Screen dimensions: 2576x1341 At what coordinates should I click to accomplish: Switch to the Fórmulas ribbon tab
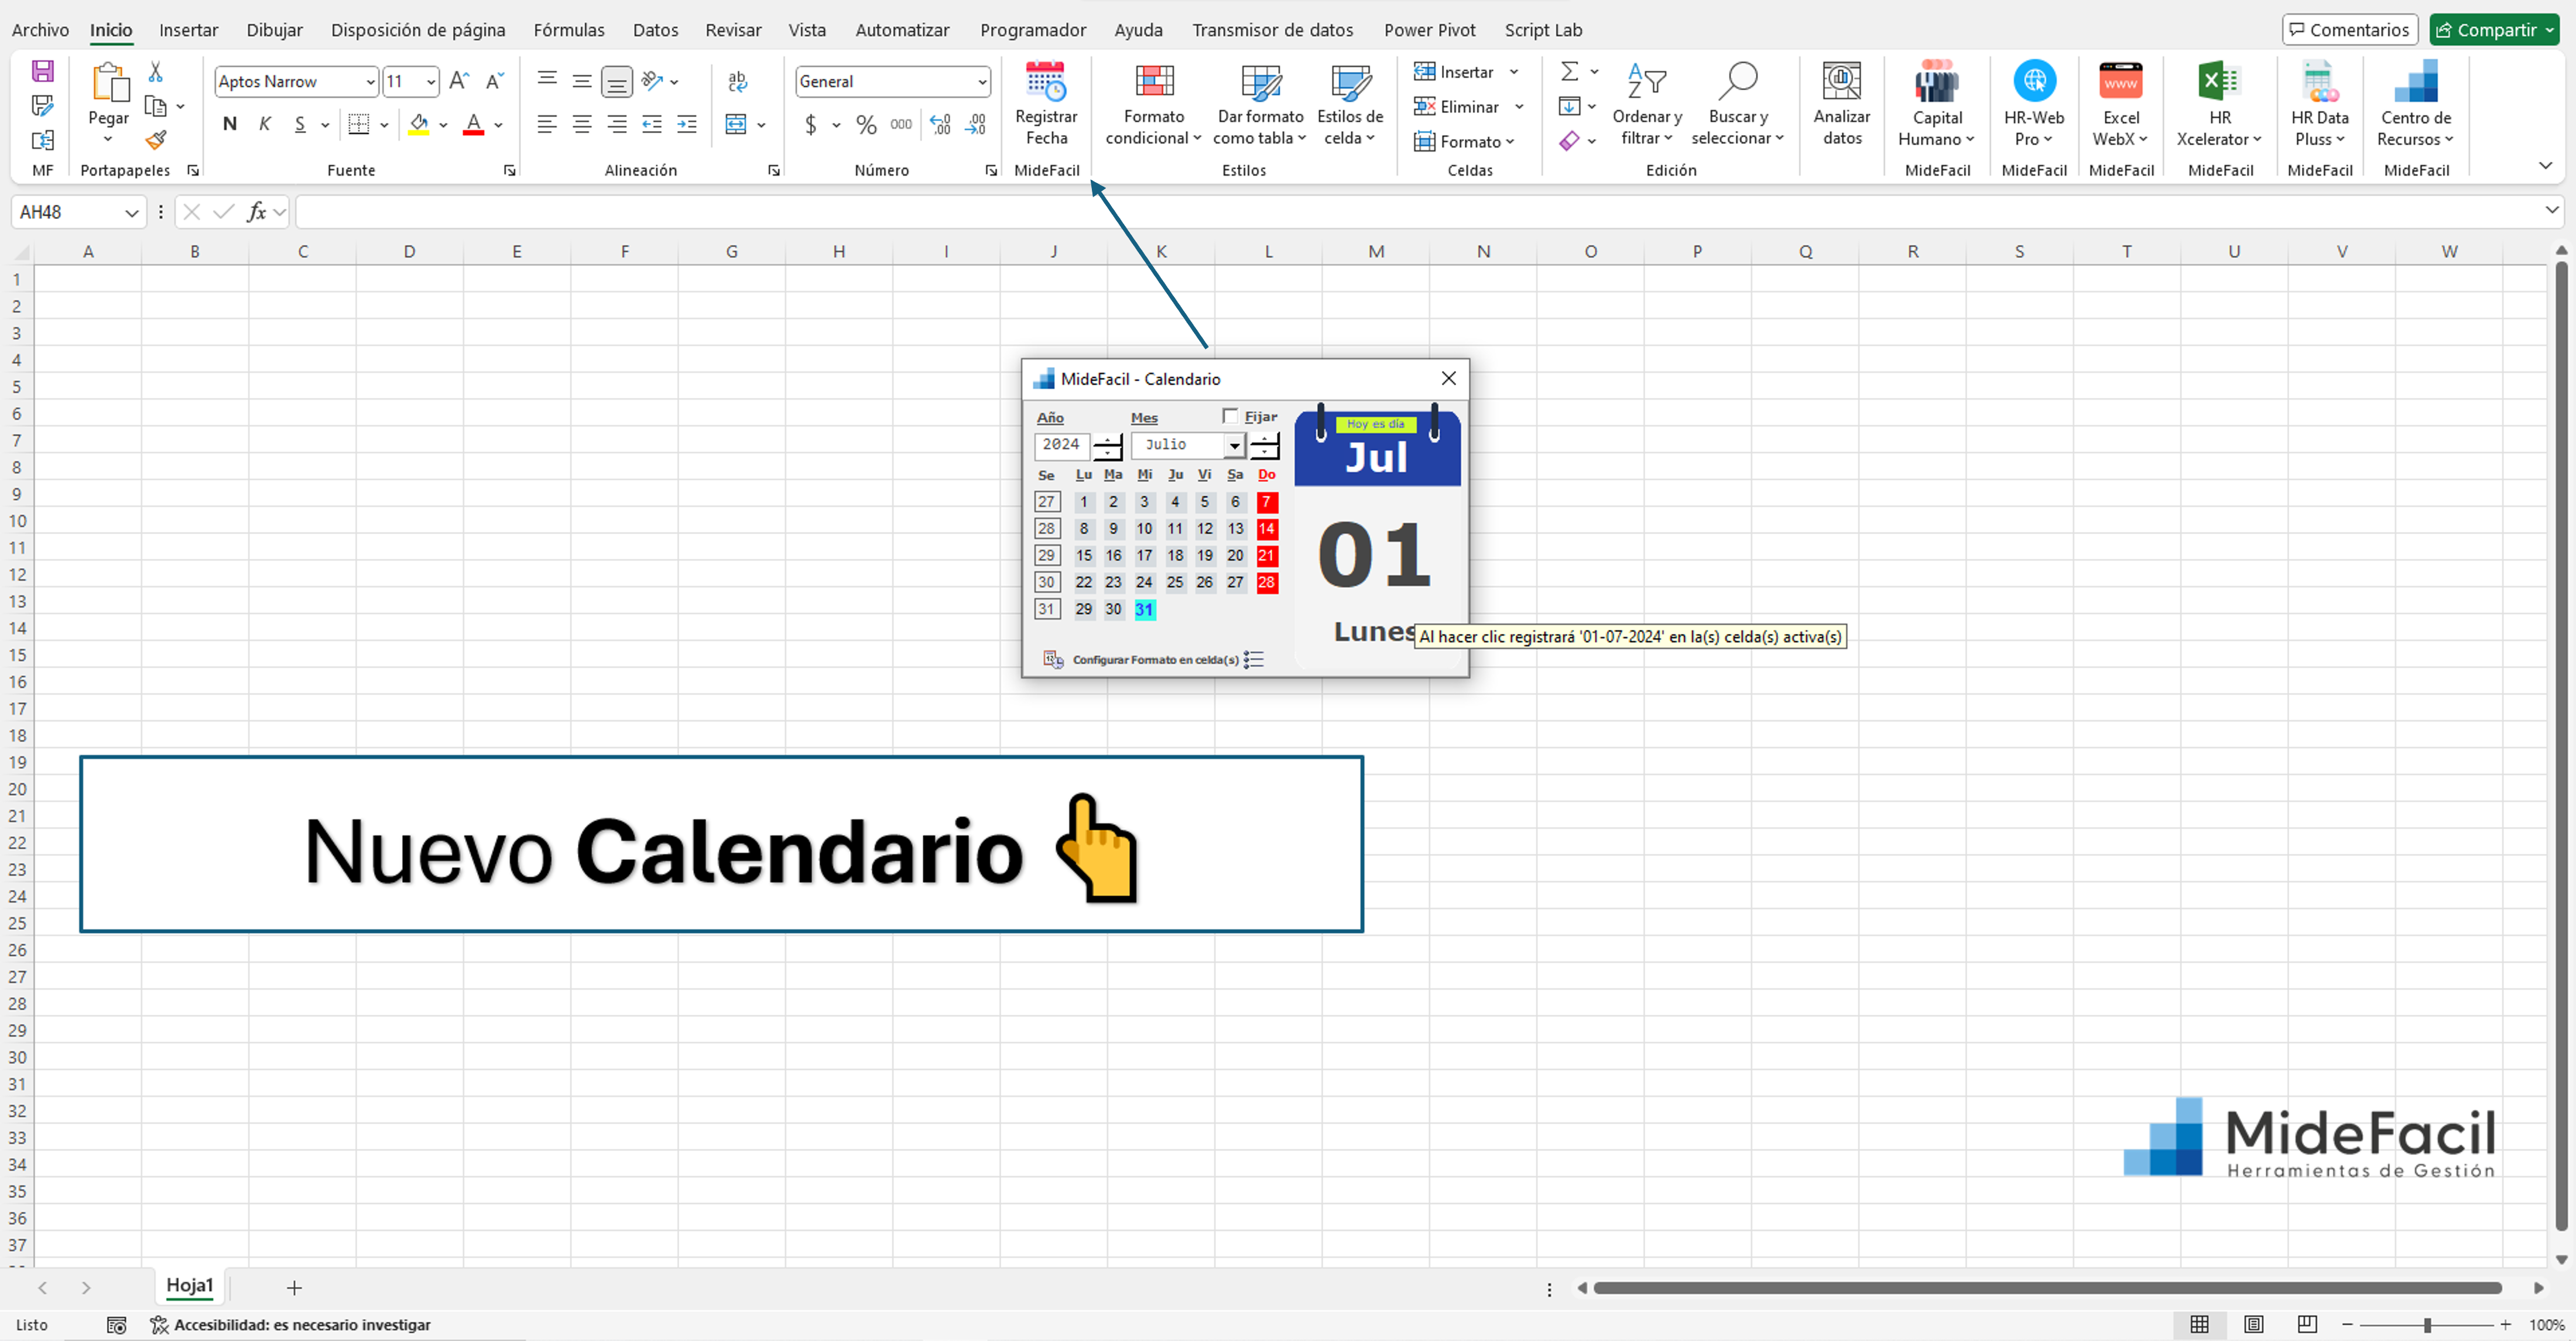[568, 30]
